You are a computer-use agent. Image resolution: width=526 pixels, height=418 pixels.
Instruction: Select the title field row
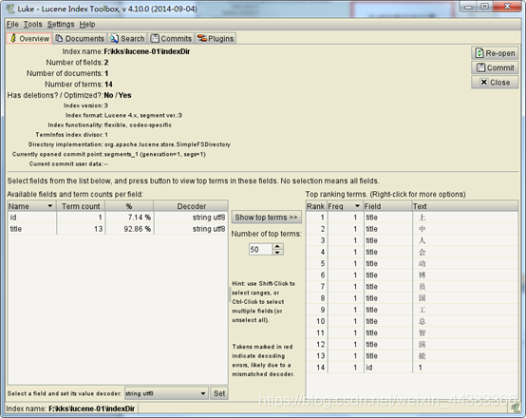click(118, 229)
